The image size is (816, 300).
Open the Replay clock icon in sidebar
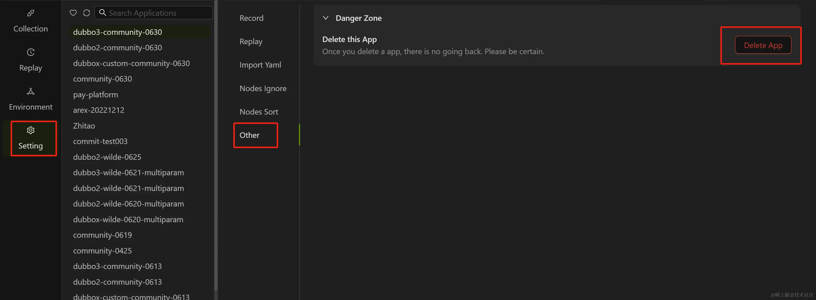pos(30,52)
